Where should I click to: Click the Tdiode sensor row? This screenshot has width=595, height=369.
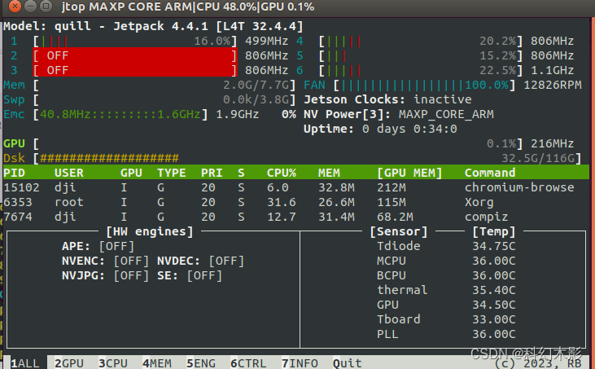[446, 246]
